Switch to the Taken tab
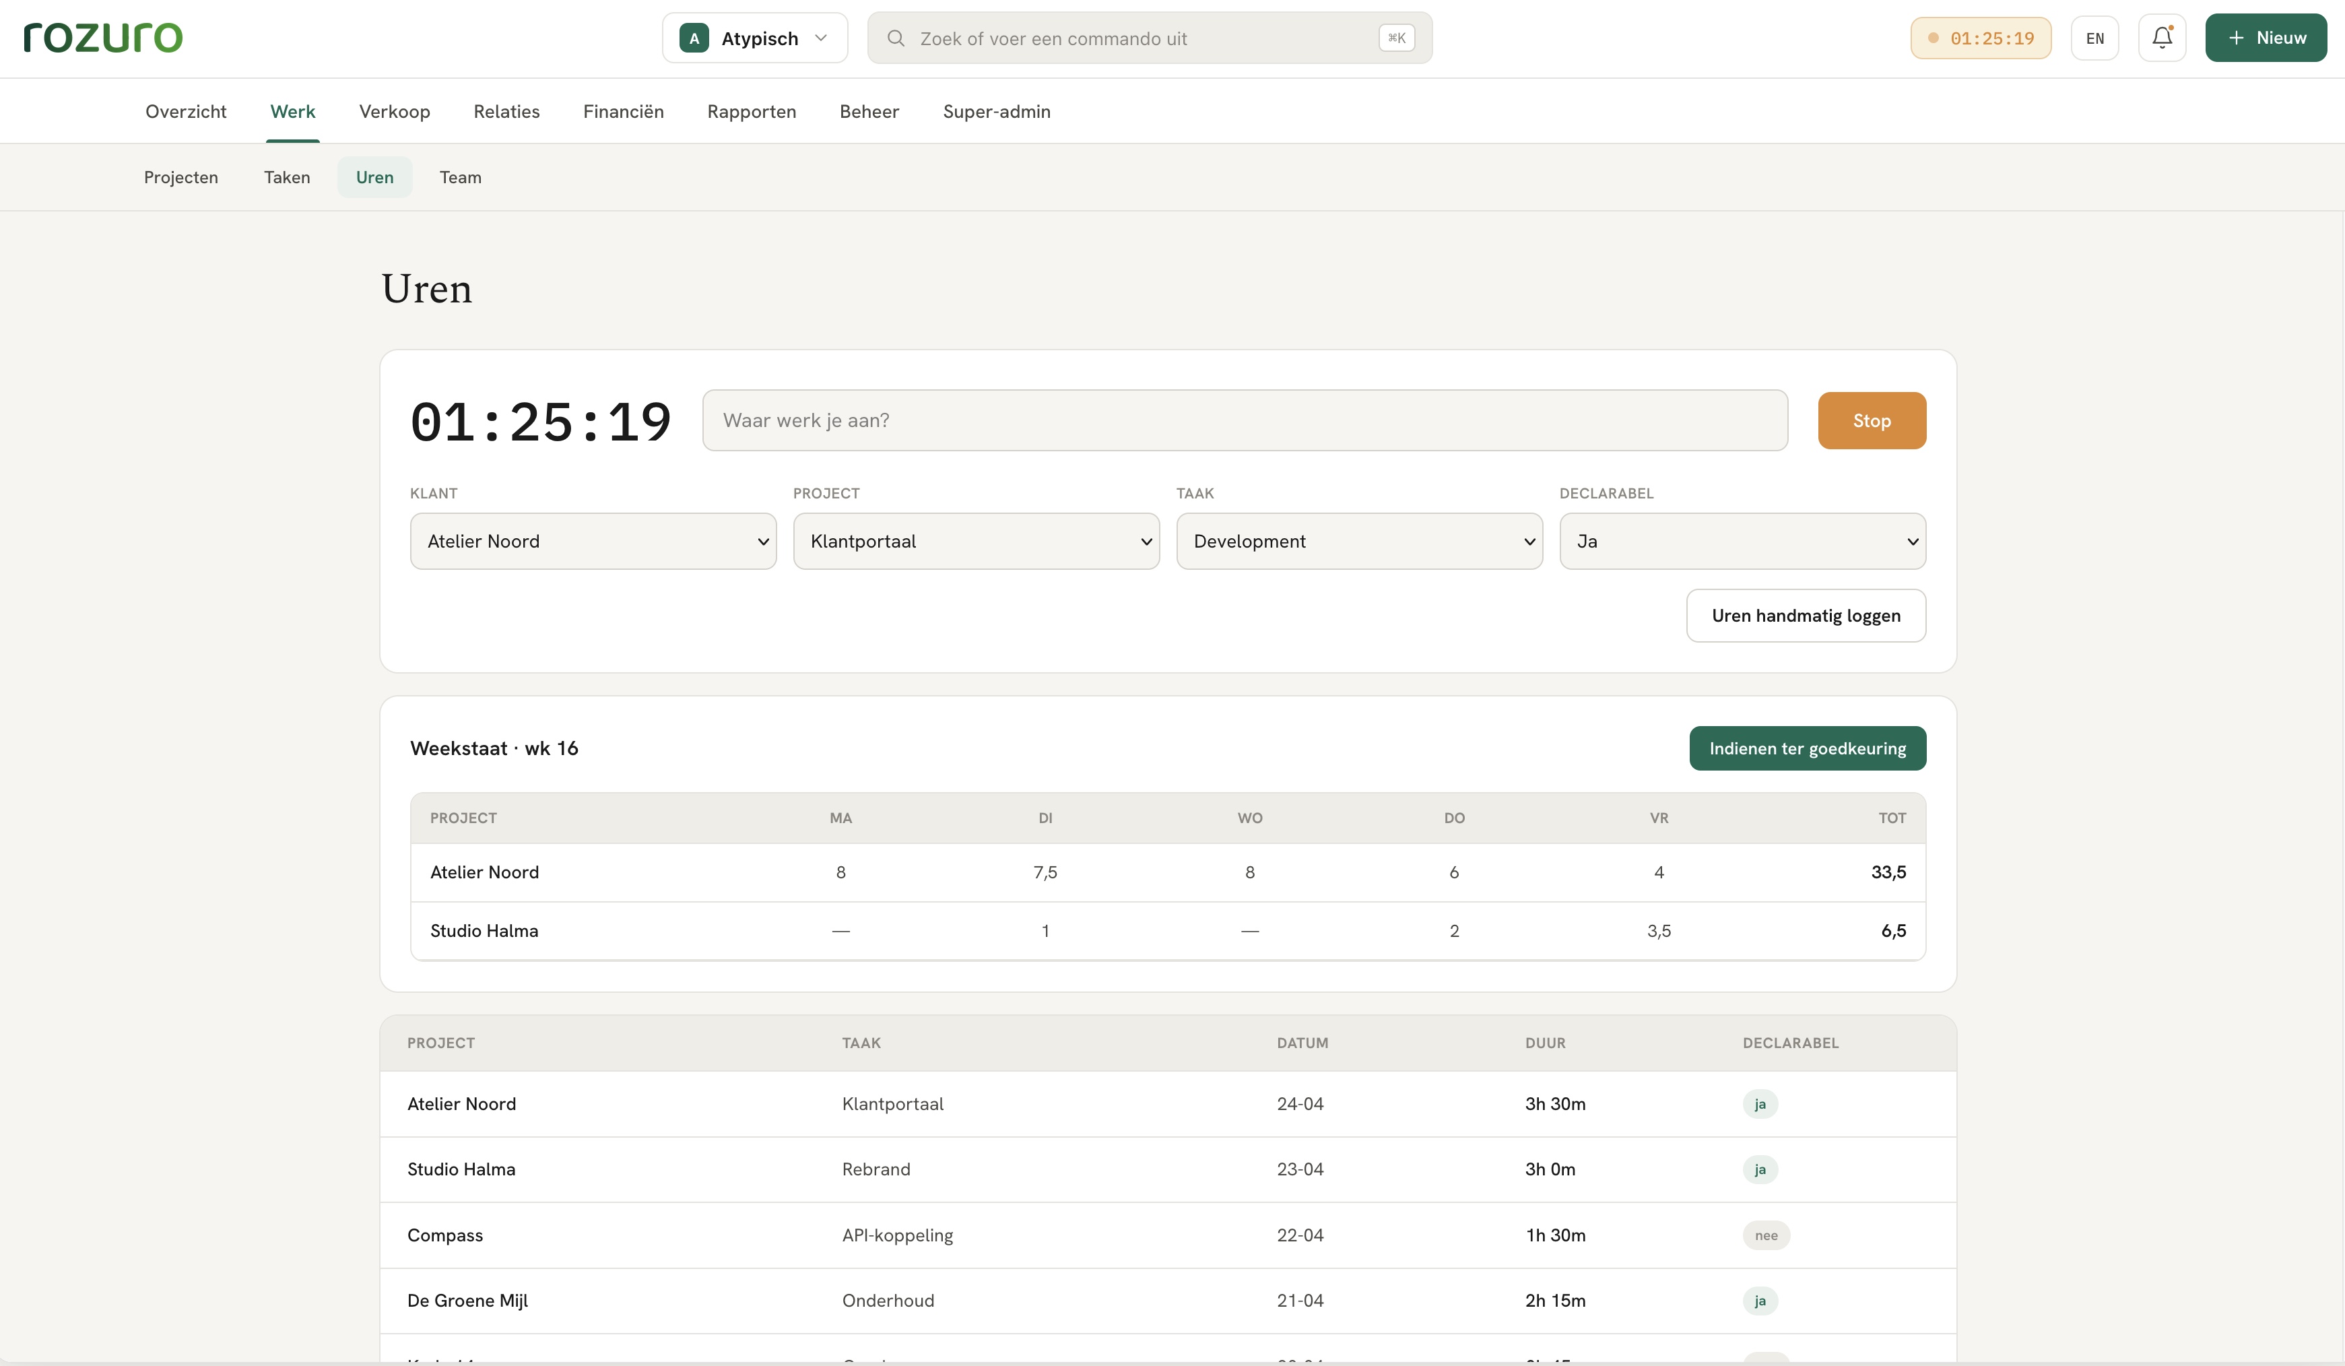 [x=287, y=176]
